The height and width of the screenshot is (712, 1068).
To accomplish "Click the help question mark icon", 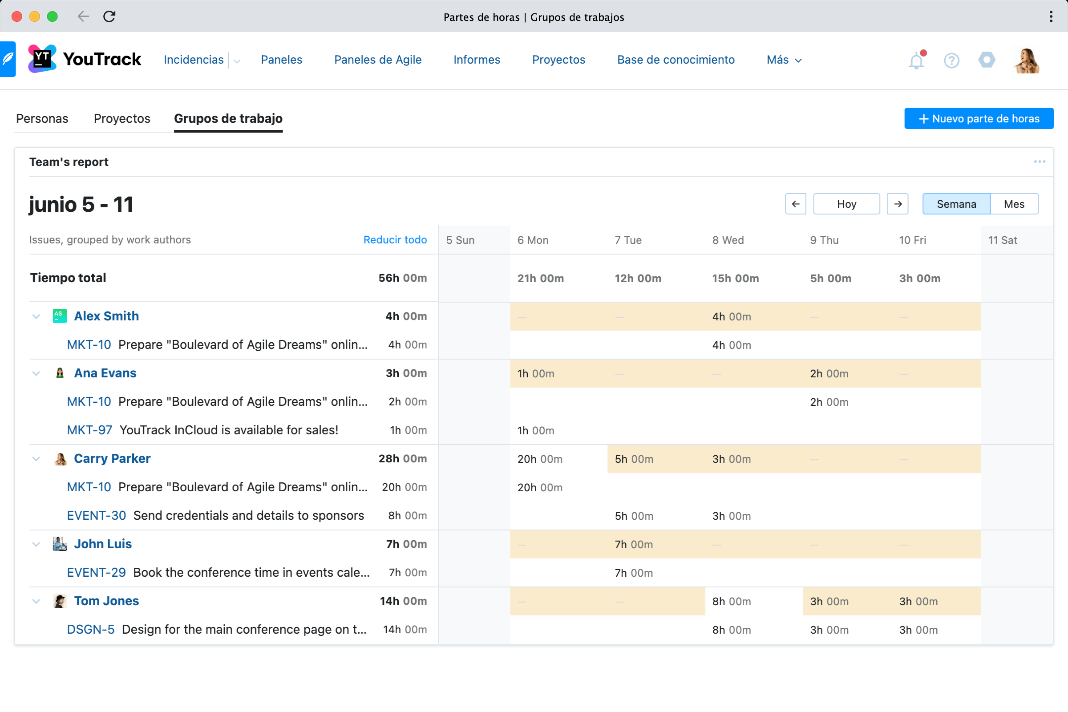I will (x=951, y=61).
